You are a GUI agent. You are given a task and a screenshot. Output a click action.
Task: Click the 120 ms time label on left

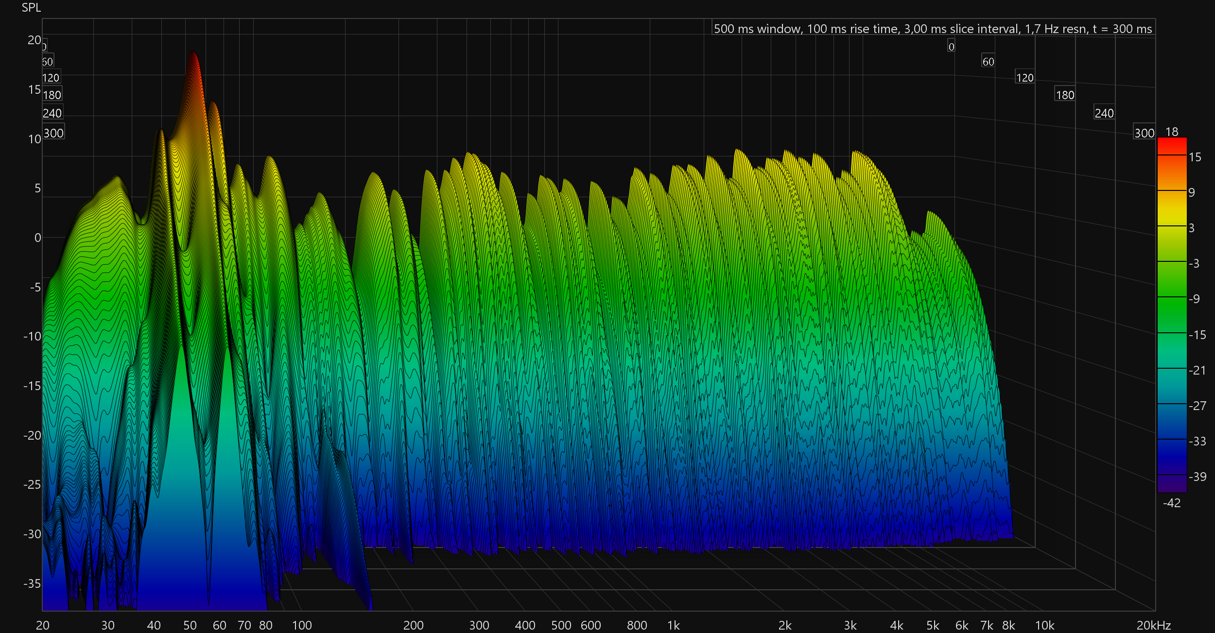[51, 78]
